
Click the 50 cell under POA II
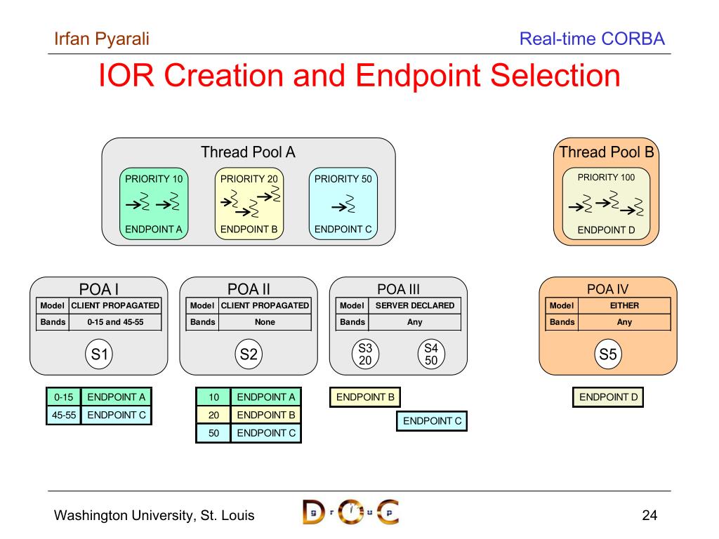click(x=213, y=433)
